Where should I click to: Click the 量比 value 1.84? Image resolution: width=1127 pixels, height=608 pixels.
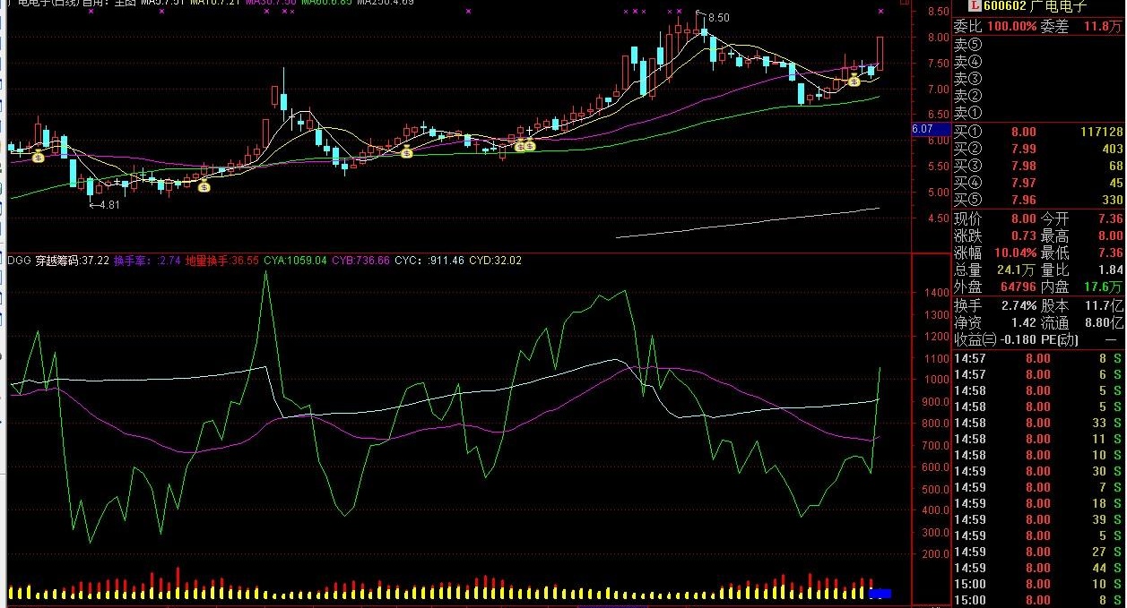(x=1111, y=270)
